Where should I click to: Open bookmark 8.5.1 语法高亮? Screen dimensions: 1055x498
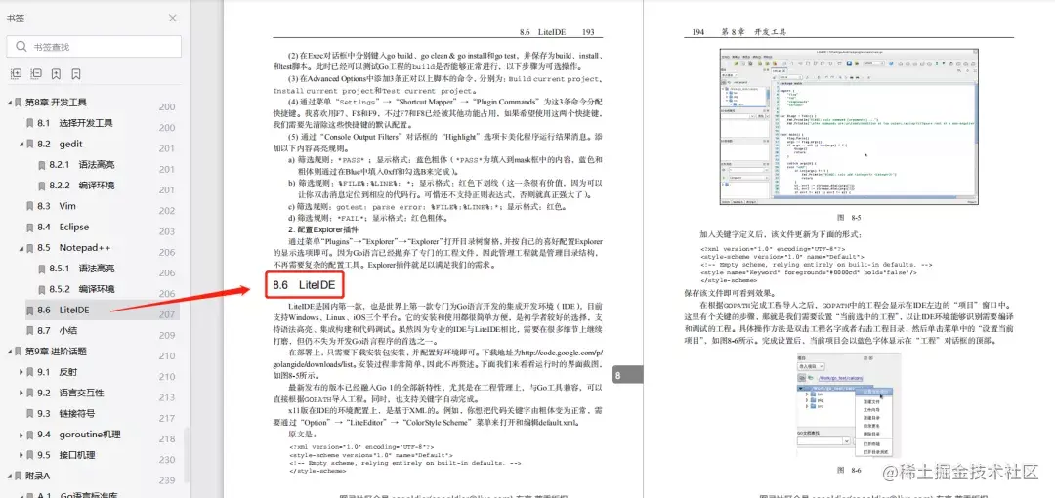point(81,269)
